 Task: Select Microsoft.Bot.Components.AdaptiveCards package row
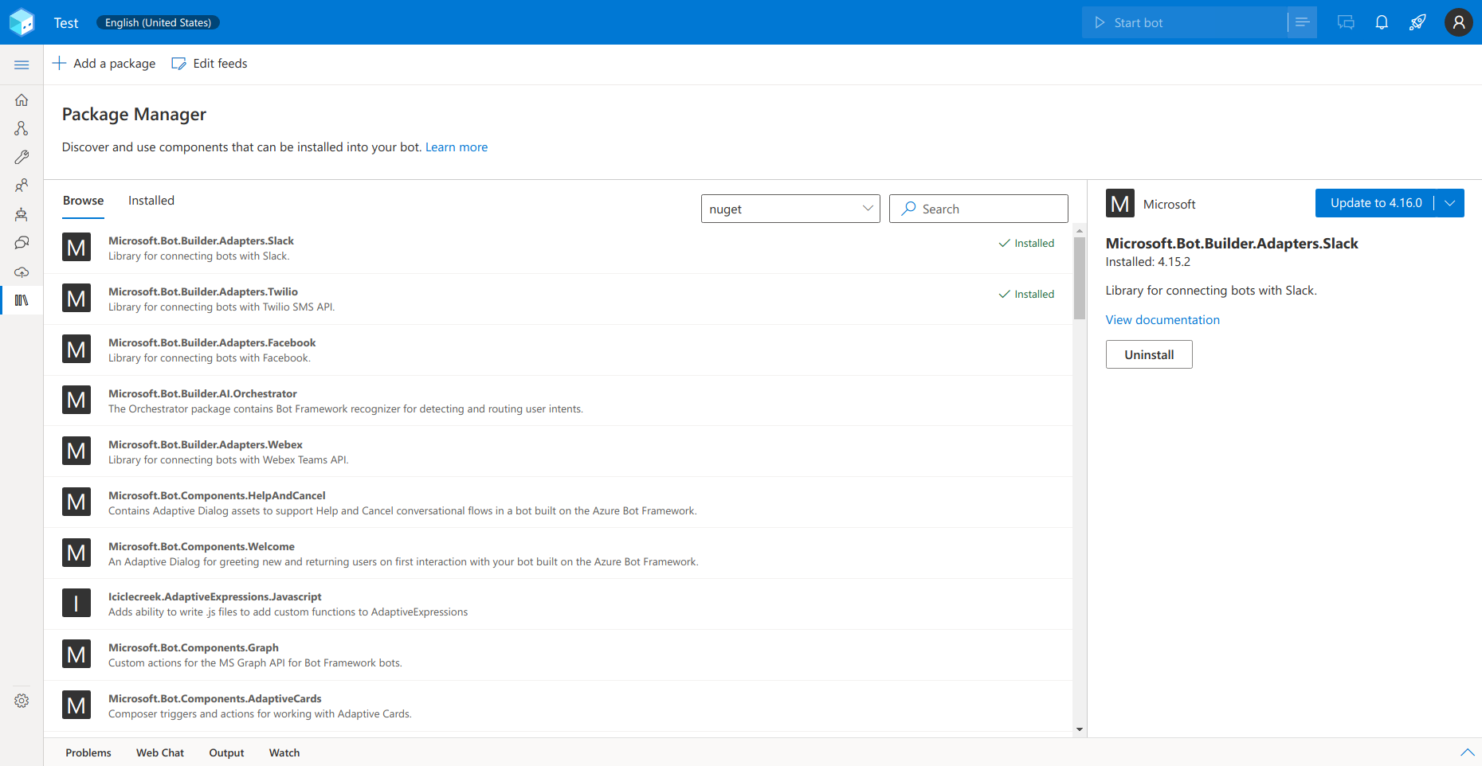[558, 706]
